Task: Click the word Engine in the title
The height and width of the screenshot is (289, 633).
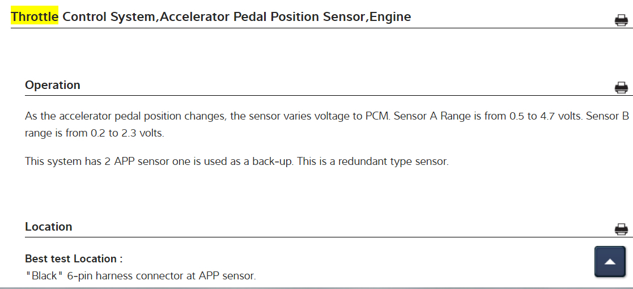Action: pyautogui.click(x=390, y=16)
